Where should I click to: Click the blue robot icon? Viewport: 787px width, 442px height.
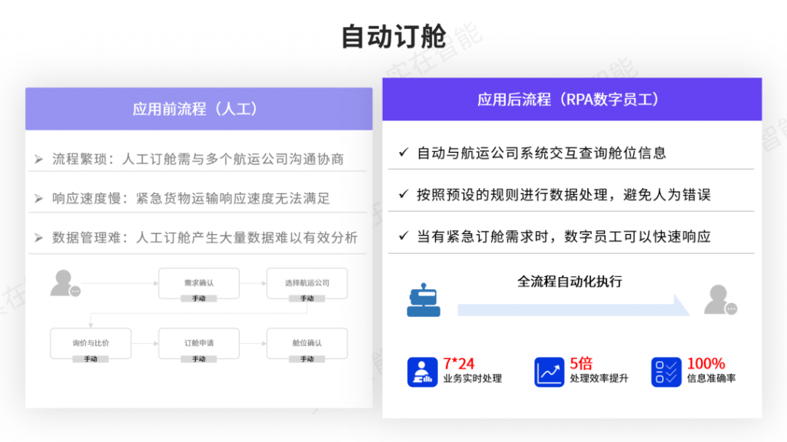(x=422, y=301)
